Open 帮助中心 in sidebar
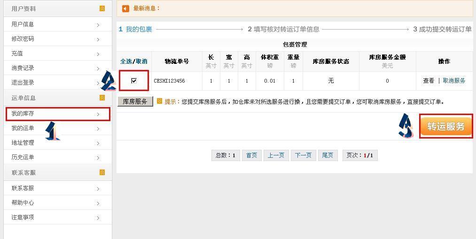This screenshot has height=239, width=476. click(58, 202)
